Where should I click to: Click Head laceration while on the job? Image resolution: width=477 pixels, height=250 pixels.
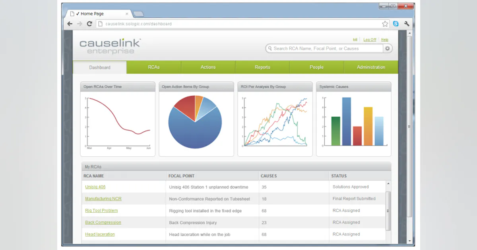coord(200,235)
